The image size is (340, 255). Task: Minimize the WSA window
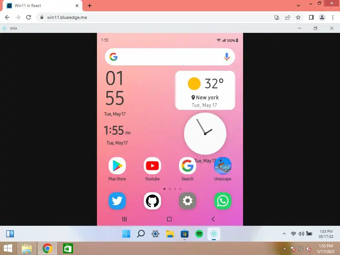[299, 28]
